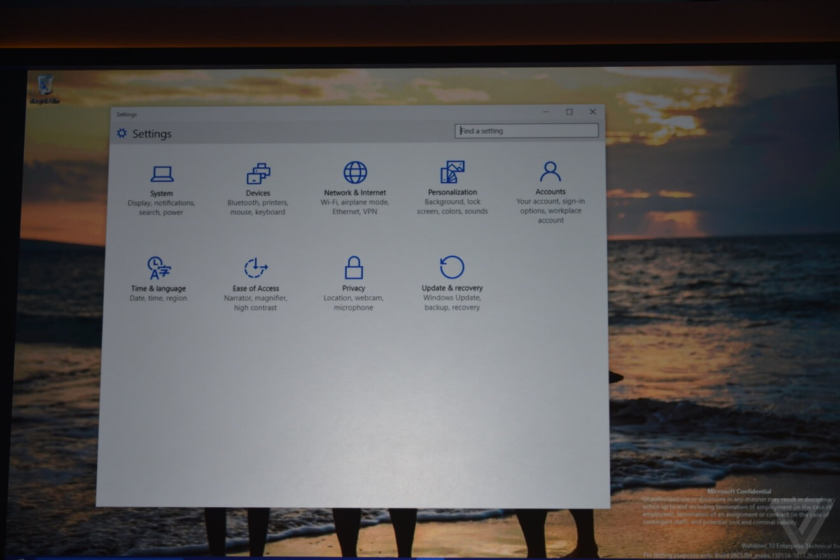Open Network & Internet settings
The width and height of the screenshot is (840, 560).
354,181
